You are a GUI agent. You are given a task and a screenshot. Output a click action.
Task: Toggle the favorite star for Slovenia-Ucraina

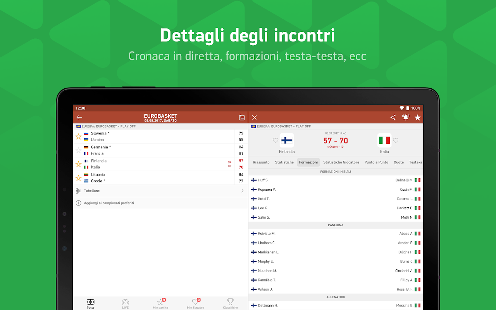(x=79, y=136)
